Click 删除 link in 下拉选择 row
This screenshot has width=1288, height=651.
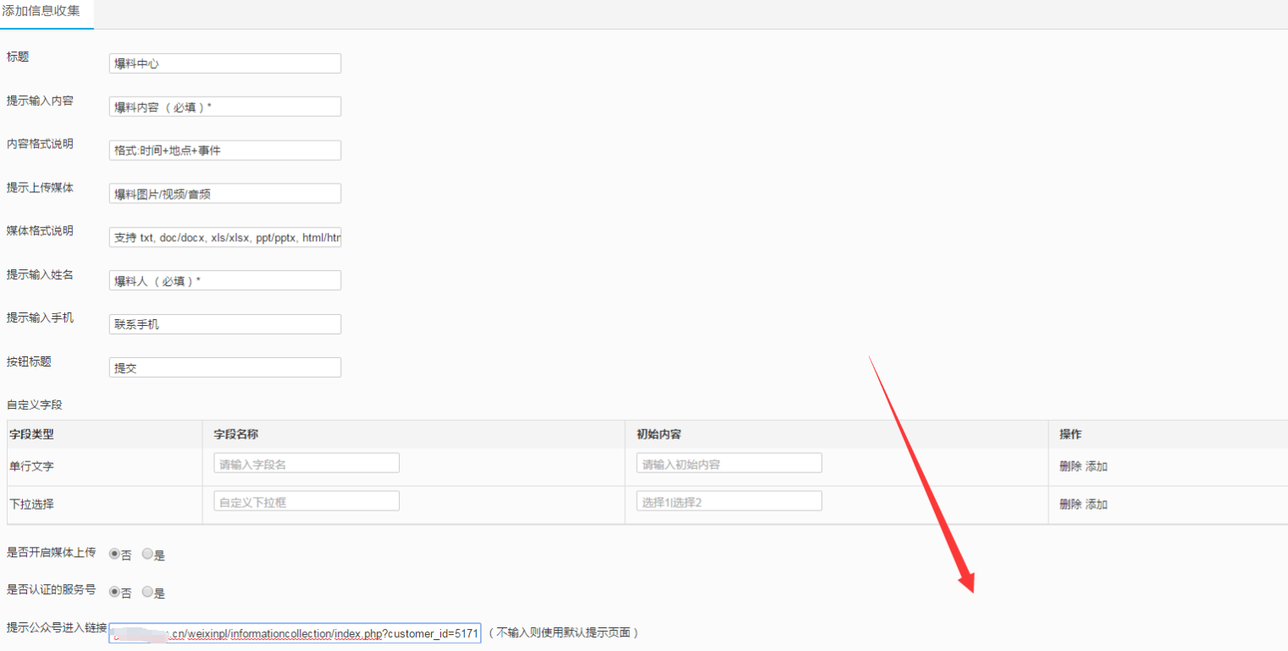coord(1070,505)
